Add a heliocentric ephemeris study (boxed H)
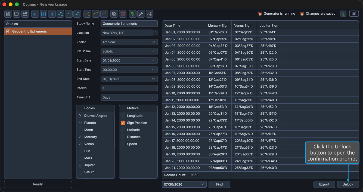This screenshot has height=192, width=363. coord(52,14)
